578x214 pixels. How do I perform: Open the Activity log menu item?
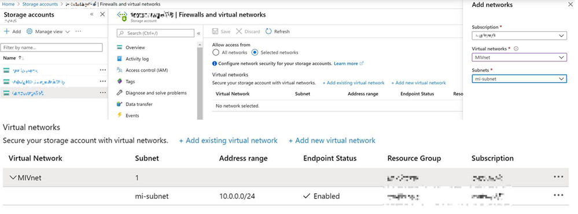(x=132, y=59)
